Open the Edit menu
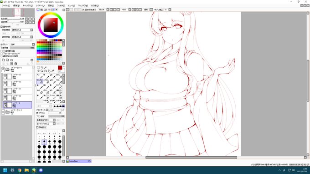310x174 pixels. 16,6
